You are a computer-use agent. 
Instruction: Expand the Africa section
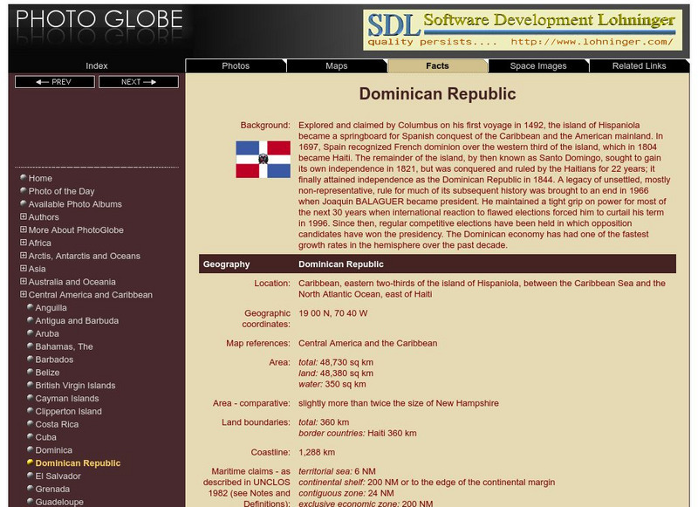(x=24, y=243)
